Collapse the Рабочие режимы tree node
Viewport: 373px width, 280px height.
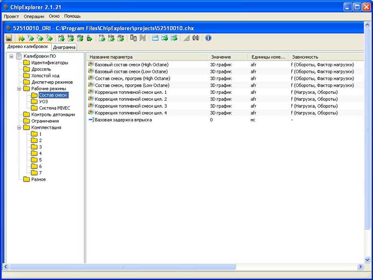tap(19, 89)
